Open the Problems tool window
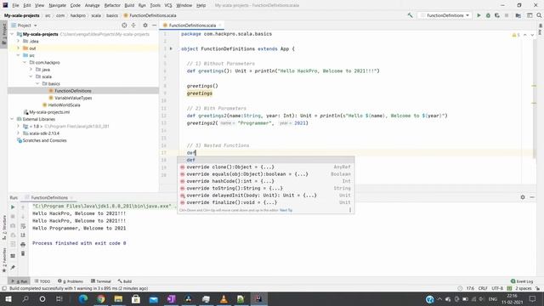Screen dimensions: 544x306 pos(71,281)
